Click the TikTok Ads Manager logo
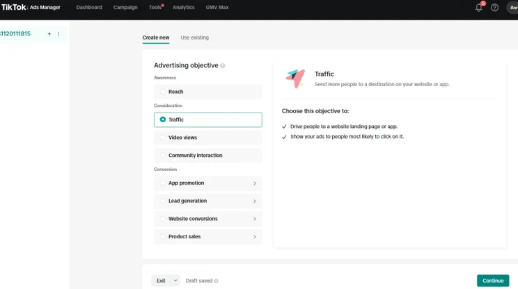Viewport: 518px width, 289px height. 31,7
